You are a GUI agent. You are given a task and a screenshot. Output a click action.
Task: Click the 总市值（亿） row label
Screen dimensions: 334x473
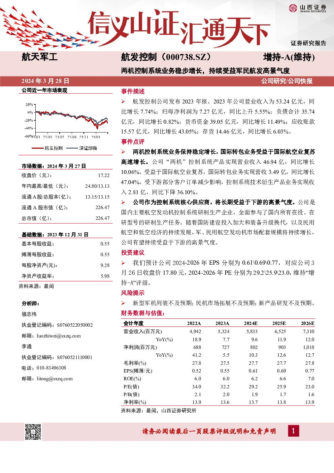37,218
